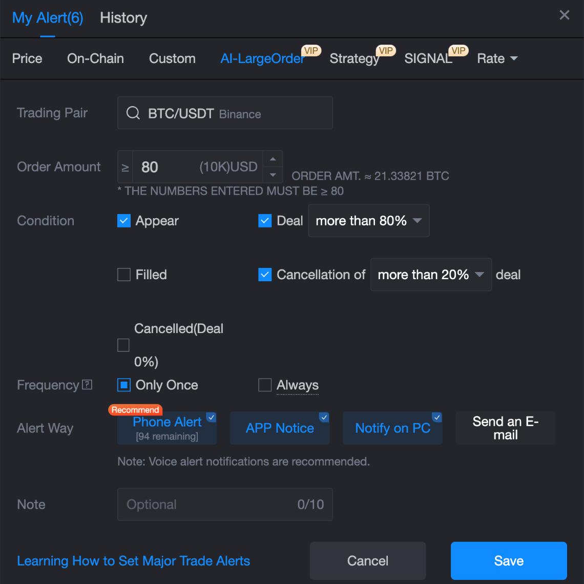
Task: Check the Always frequency option
Action: tap(265, 385)
